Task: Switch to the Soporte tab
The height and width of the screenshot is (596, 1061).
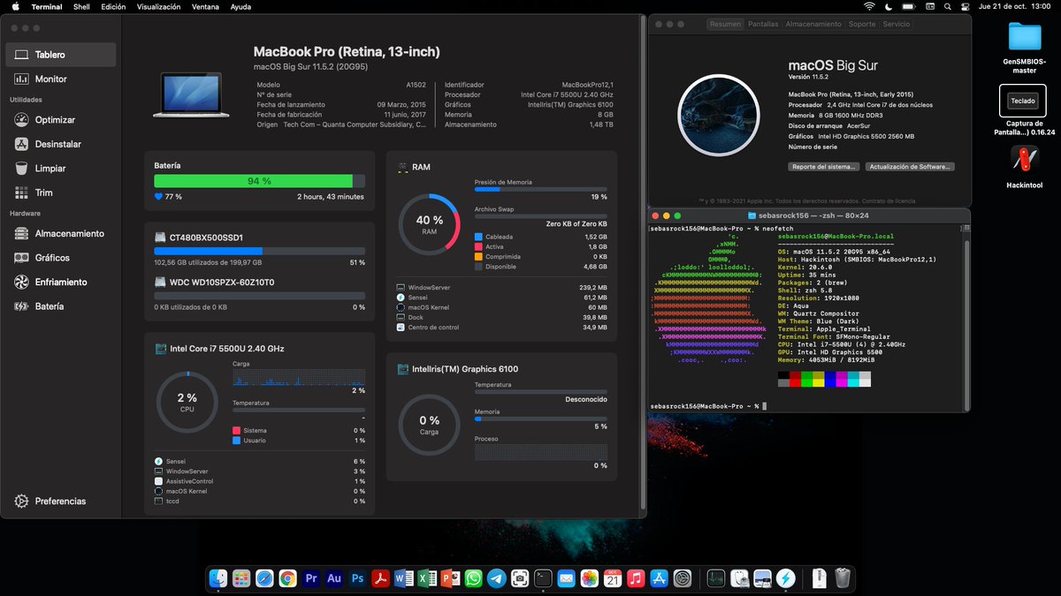Action: click(862, 24)
